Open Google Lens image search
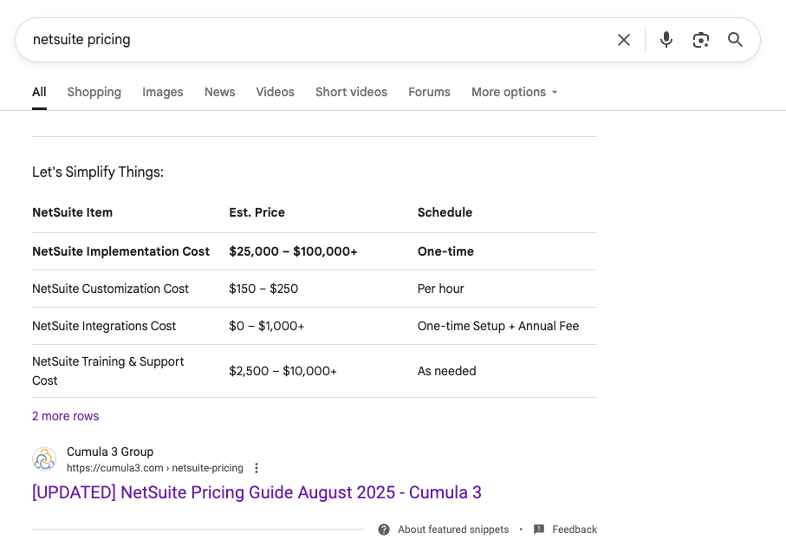 [x=700, y=39]
